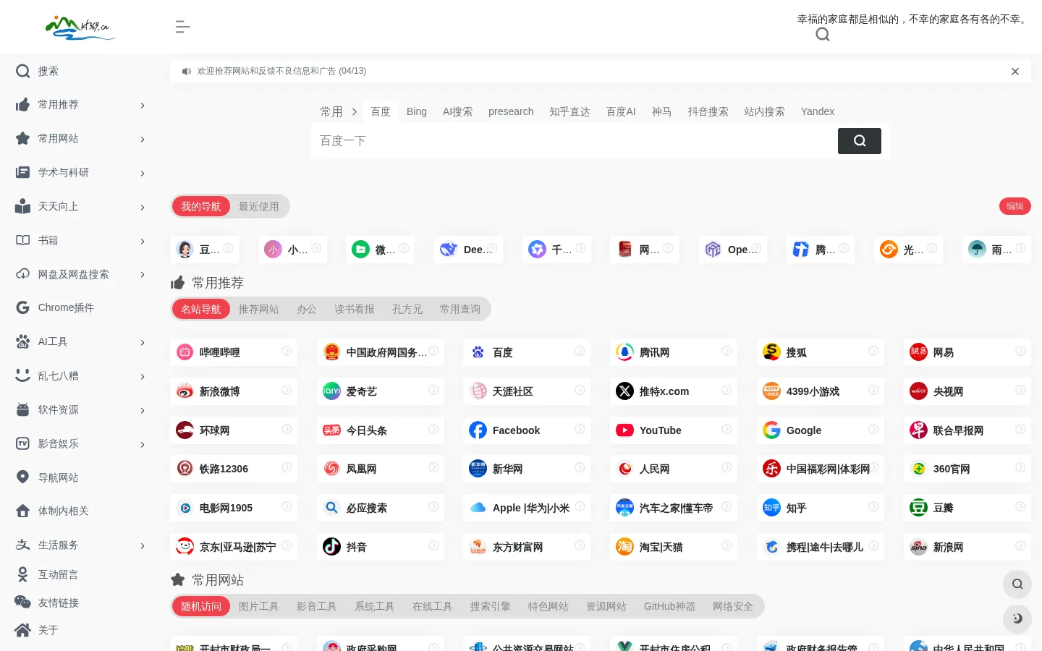The image size is (1042, 651).
Task: Open 淘宝|天猫 icon
Action: coord(625,547)
